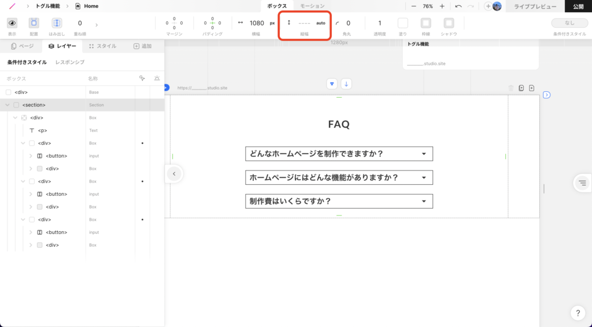Image resolution: width=592 pixels, height=327 pixels.
Task: Open the スタイル tab
Action: point(103,46)
